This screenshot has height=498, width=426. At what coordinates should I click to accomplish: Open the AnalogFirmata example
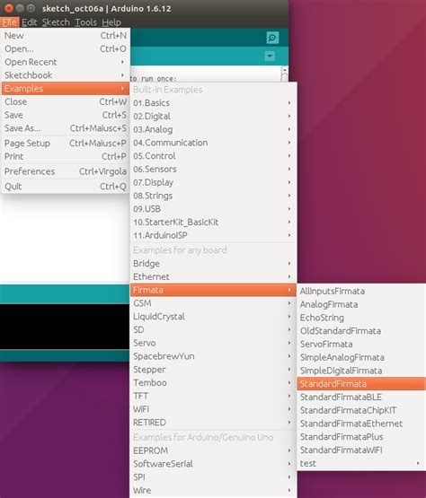[x=361, y=304]
